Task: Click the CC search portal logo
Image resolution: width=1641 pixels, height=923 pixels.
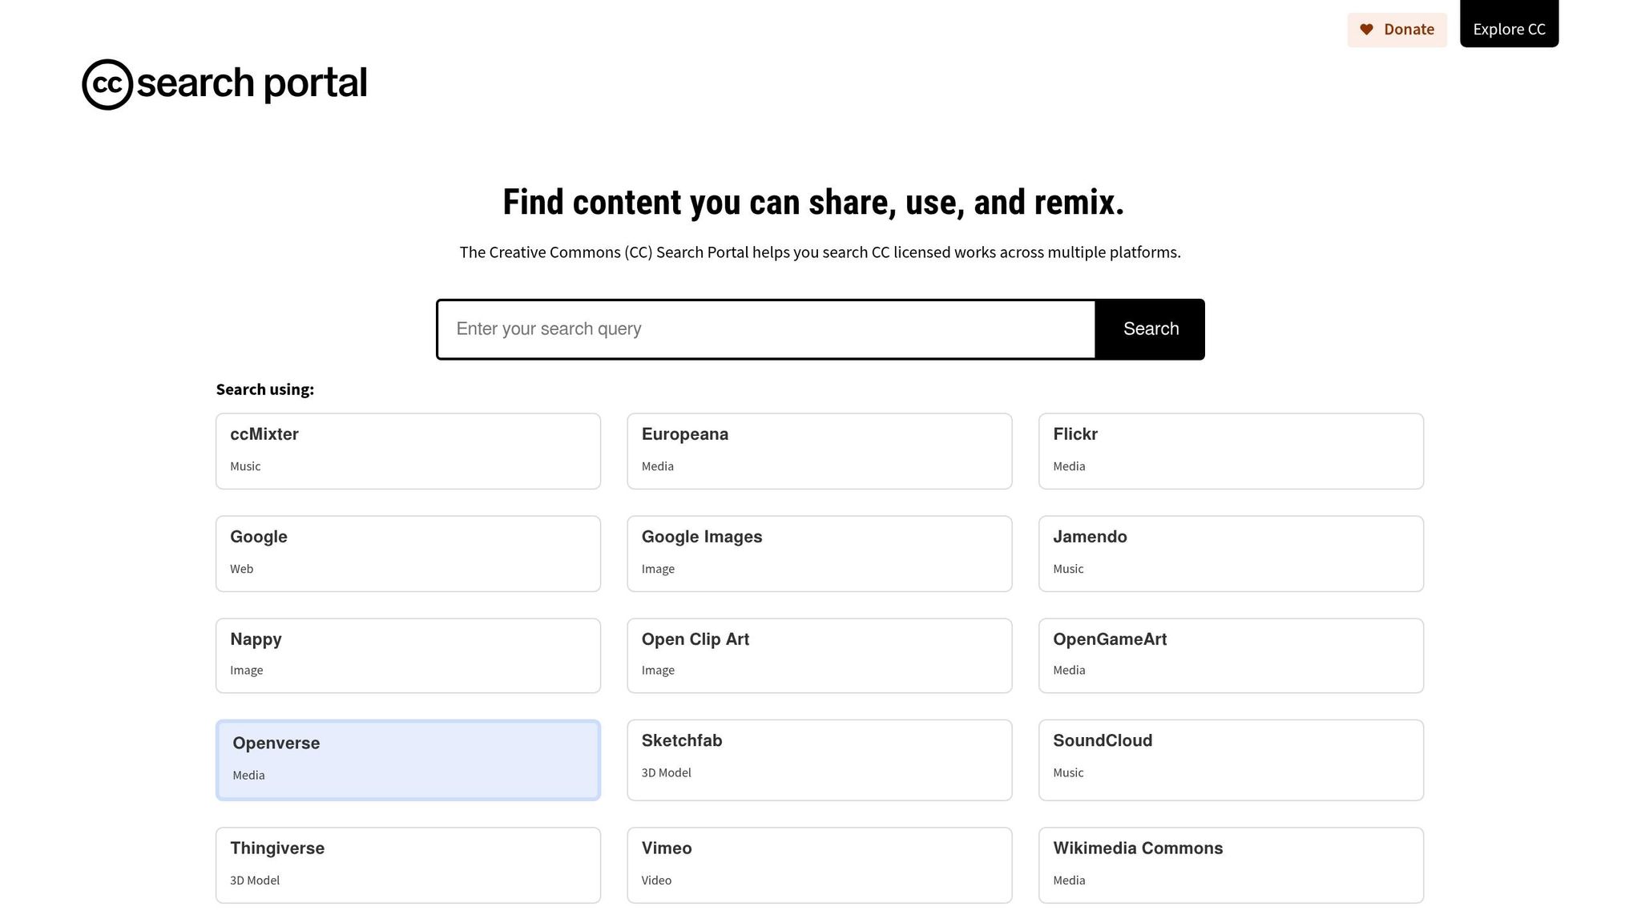Action: pyautogui.click(x=224, y=83)
